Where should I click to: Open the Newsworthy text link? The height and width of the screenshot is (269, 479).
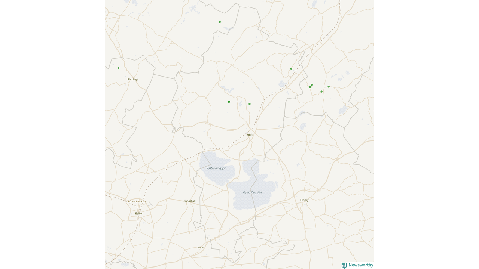point(361,265)
